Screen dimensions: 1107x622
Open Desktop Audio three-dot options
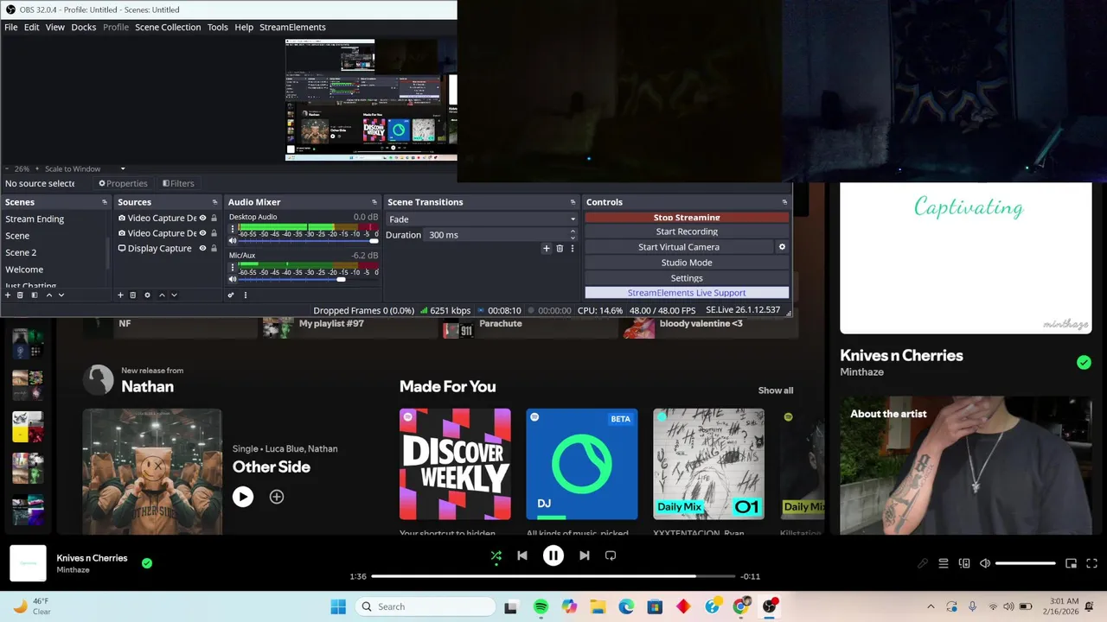232,230
